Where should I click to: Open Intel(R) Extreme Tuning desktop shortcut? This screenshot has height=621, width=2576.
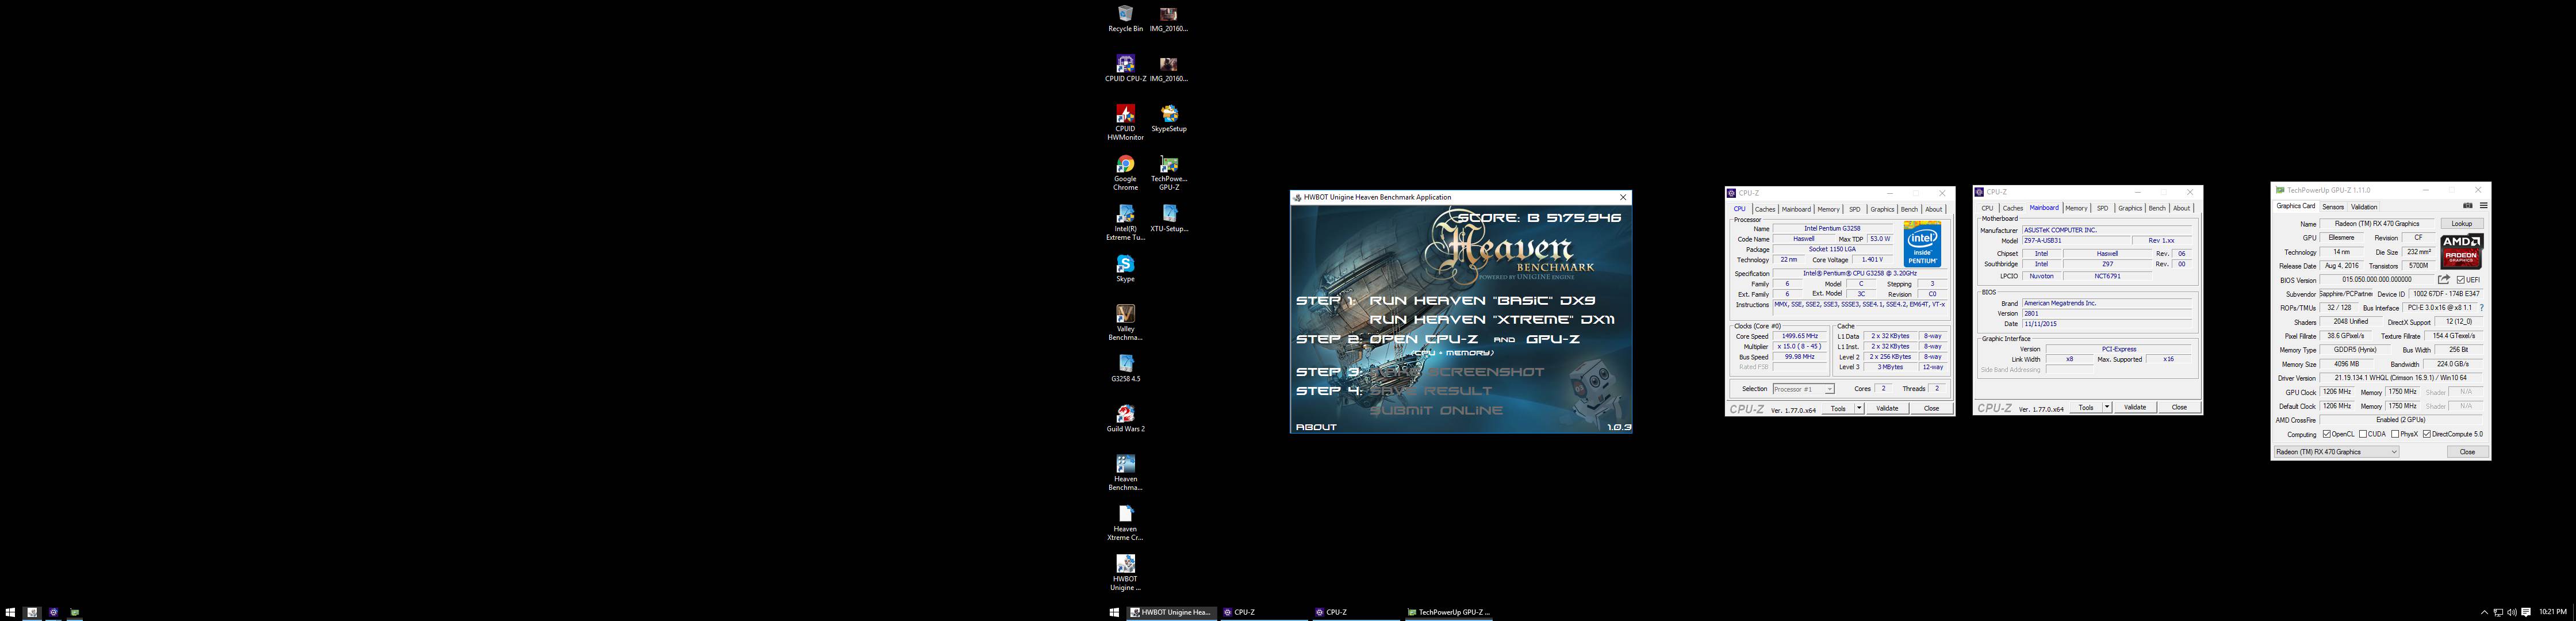1125,223
